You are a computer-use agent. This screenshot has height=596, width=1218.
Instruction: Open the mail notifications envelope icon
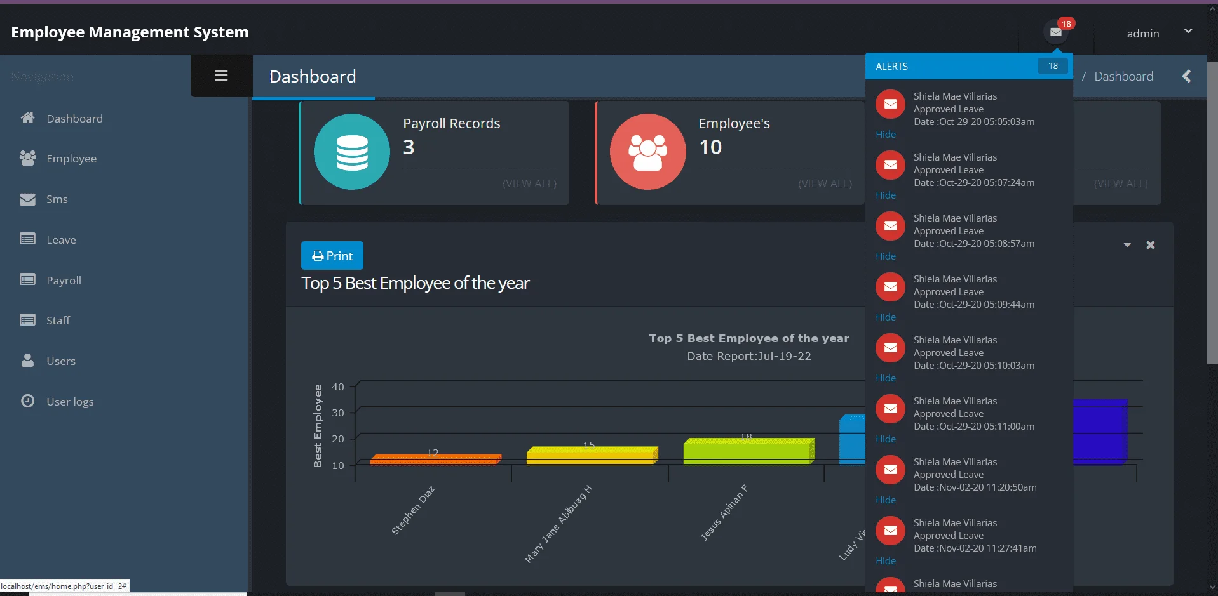point(1055,32)
